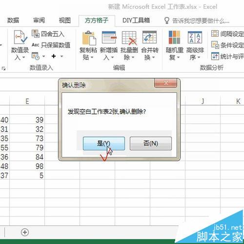Click the 合并转换 icon
244x244 pixels.
(149, 37)
